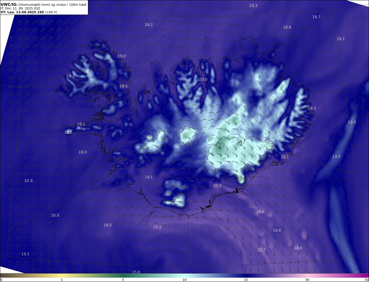This screenshot has height=282, width=369.
Task: Click the colour scale tick label 10
Action: point(184,280)
